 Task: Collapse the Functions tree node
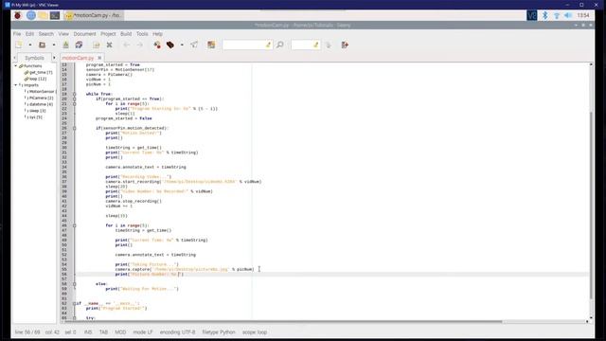[x=16, y=66]
